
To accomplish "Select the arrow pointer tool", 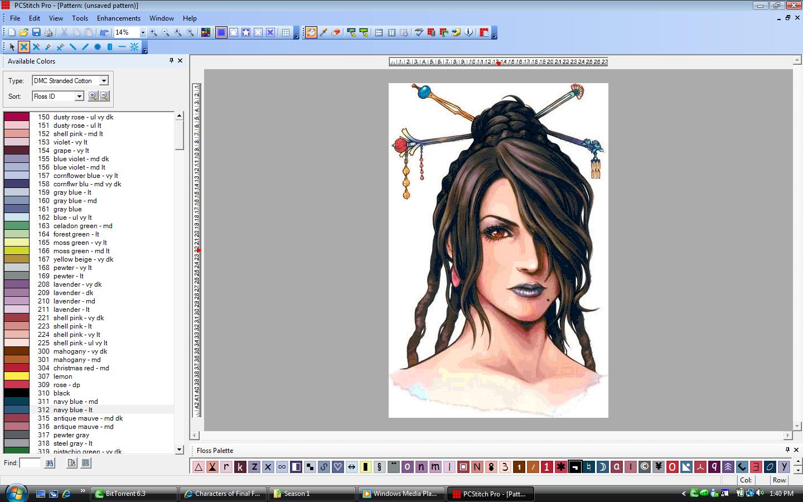I will (12, 47).
